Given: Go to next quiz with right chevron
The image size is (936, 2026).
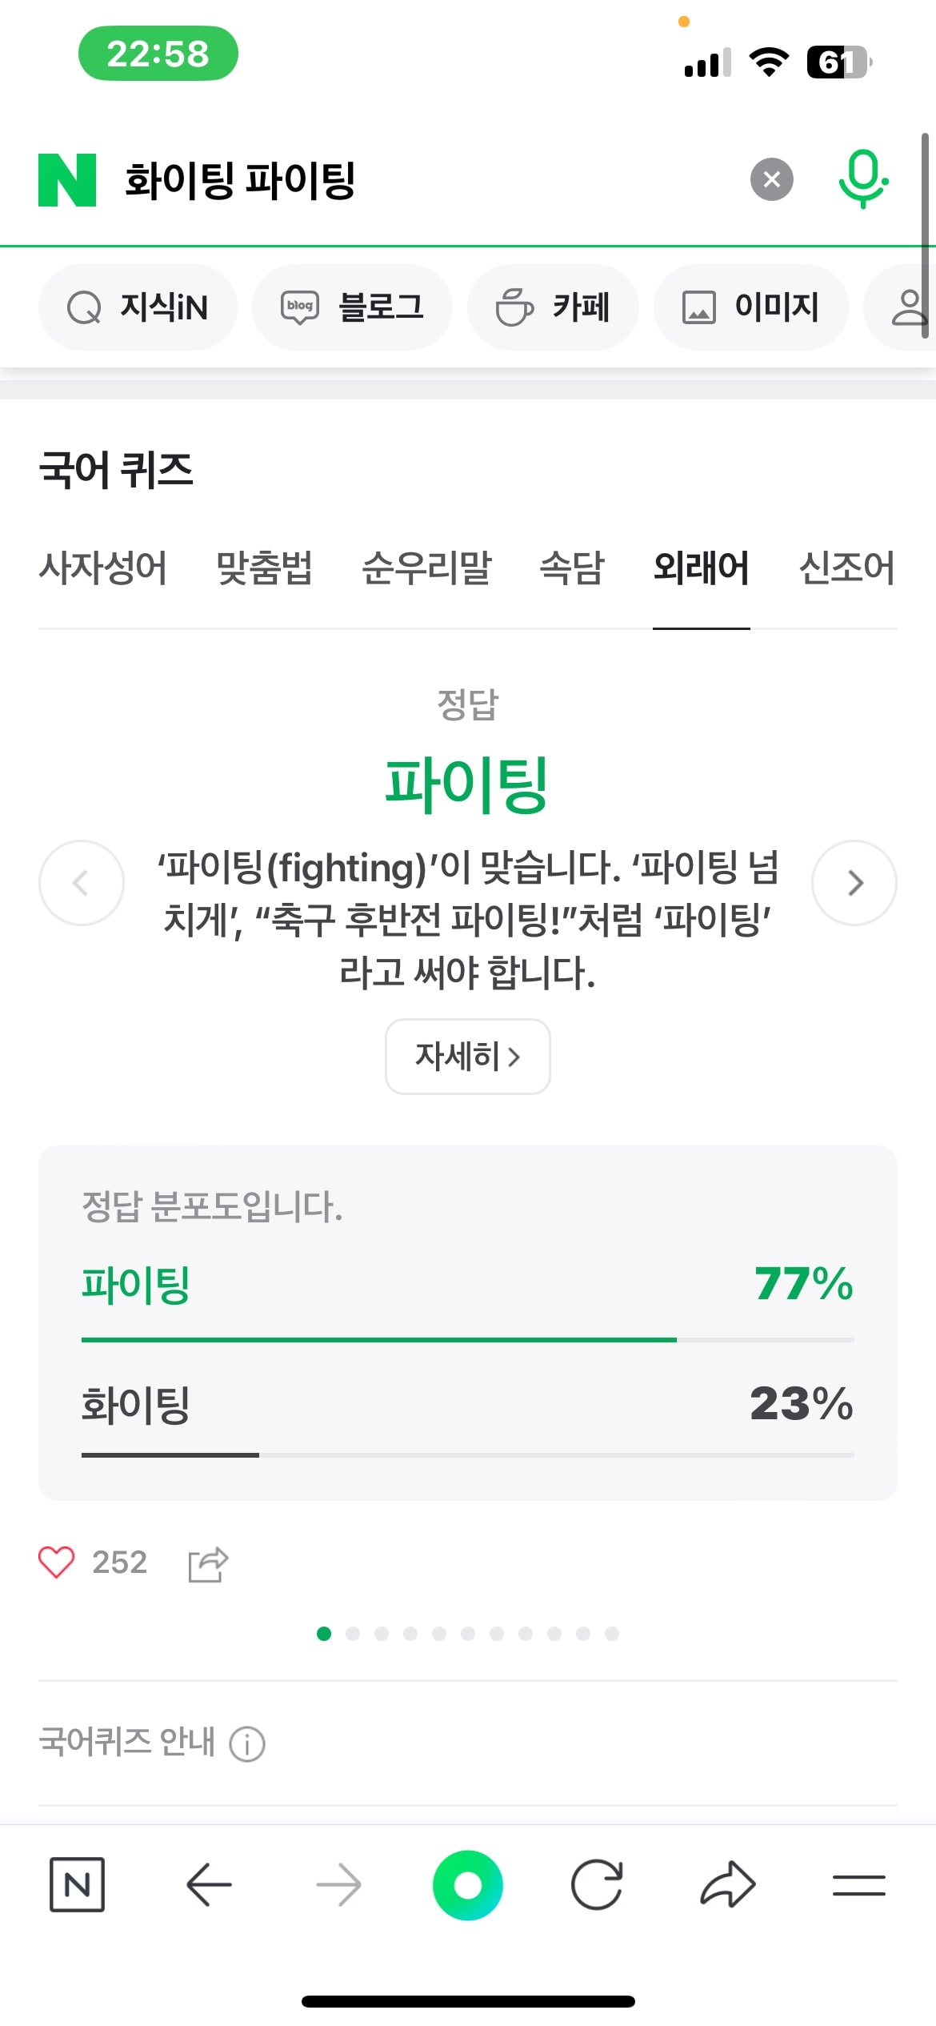Looking at the screenshot, I should pyautogui.click(x=854, y=883).
